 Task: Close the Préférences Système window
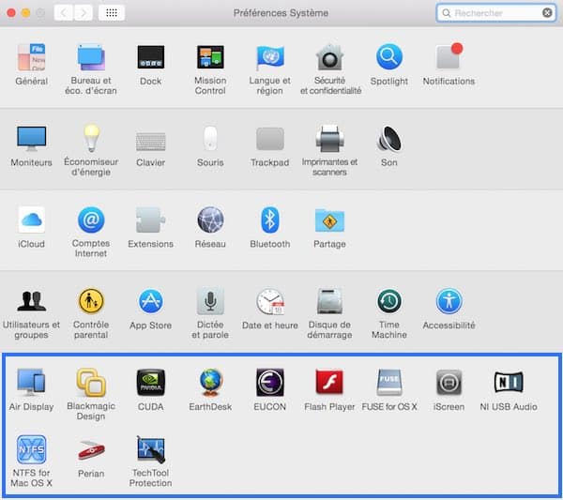point(11,13)
